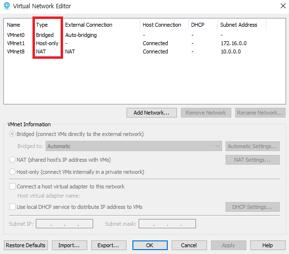The width and height of the screenshot is (289, 254).
Task: Enable Connect a host virtual adapter checkbox
Action: [x=12, y=186]
